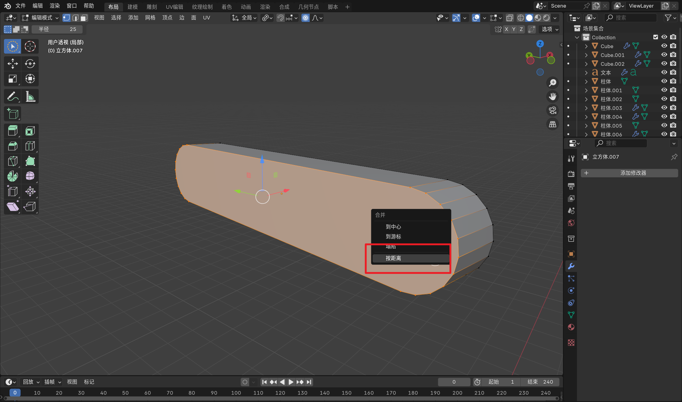Open the 全局 transform orientation dropdown
Screen dimensions: 682x402
click(x=244, y=18)
